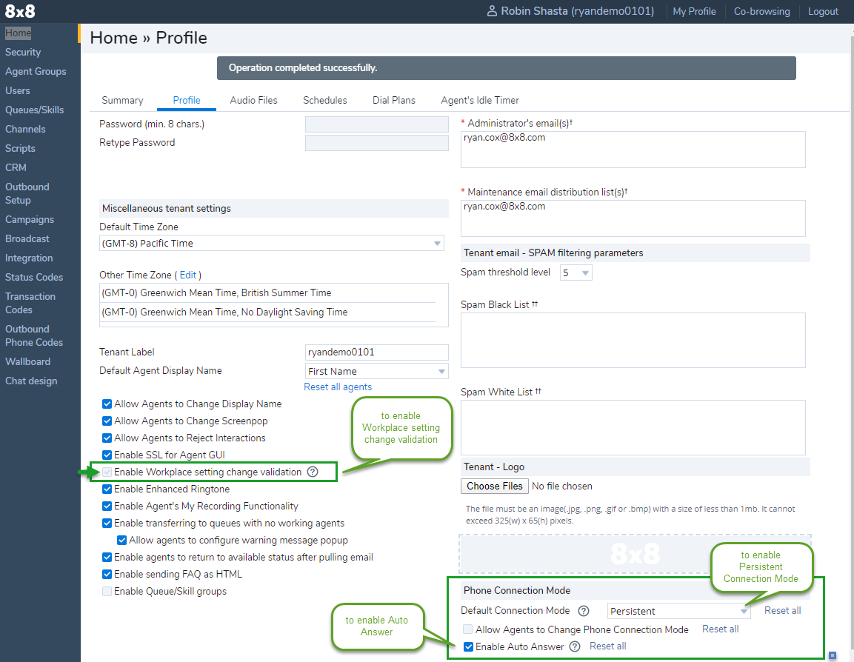Screen dimensions: 854x662
Task: Click small blue square icon at bottom-right corner
Action: click(x=833, y=655)
